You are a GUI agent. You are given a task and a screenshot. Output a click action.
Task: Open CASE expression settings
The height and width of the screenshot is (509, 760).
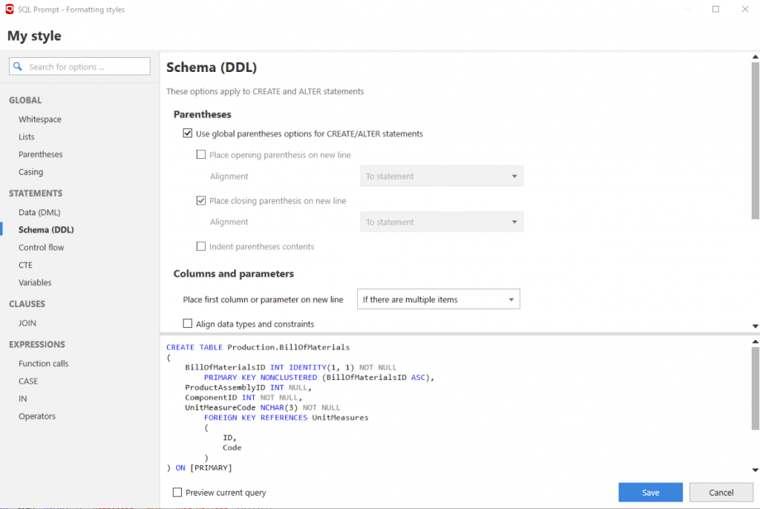pyautogui.click(x=28, y=381)
